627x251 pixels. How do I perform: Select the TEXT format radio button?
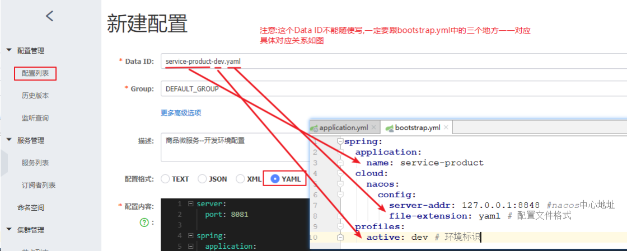pyautogui.click(x=165, y=179)
